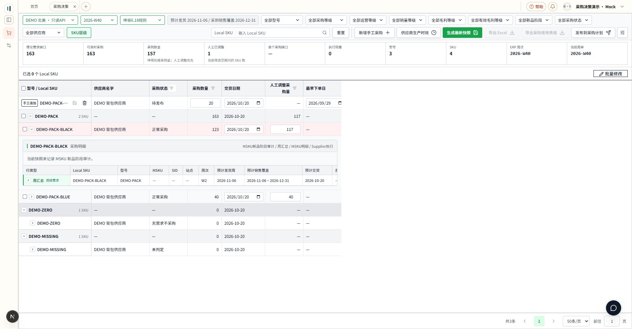Click the 输入 Local SKU input field
This screenshot has width=632, height=329.
coord(279,33)
